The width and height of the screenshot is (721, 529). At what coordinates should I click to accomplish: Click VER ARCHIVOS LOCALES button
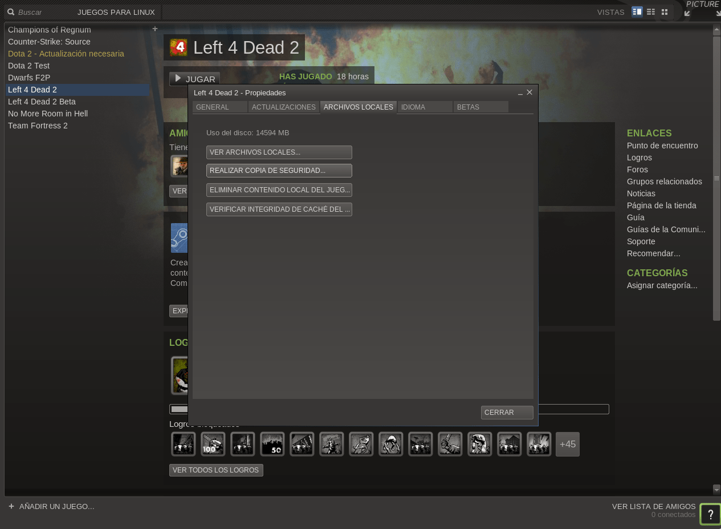279,152
